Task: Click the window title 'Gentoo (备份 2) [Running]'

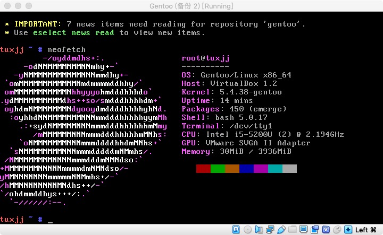Action: coord(191,6)
